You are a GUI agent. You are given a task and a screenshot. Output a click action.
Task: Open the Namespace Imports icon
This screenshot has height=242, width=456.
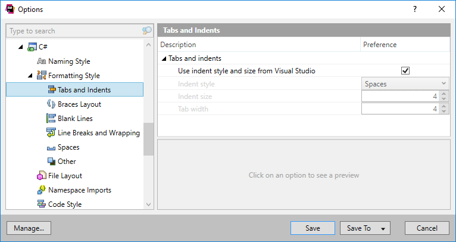tap(41, 190)
